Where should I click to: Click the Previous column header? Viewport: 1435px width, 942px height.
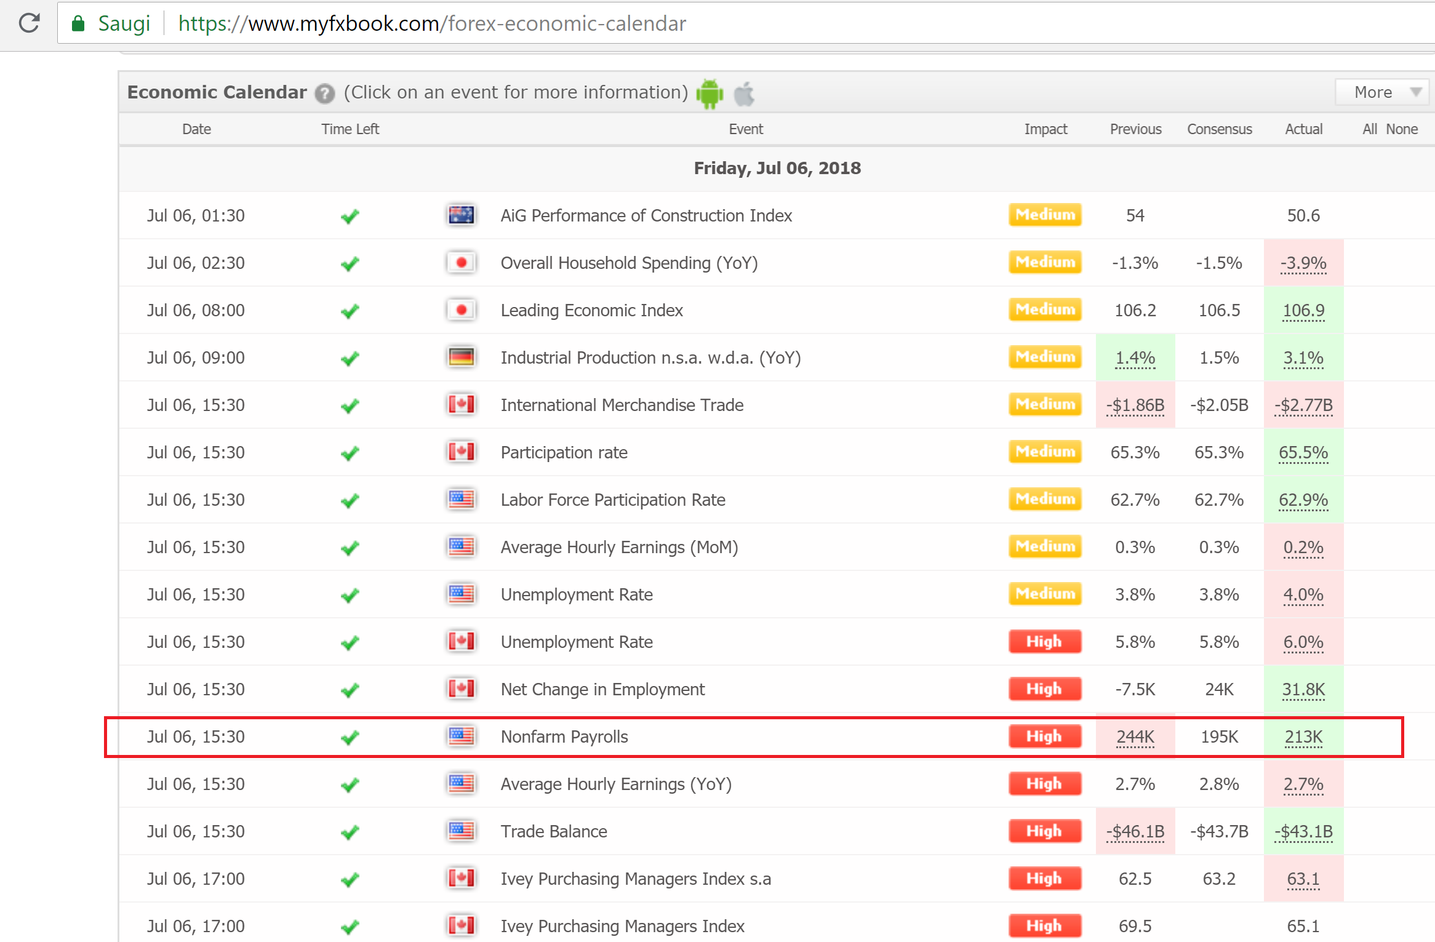1135,129
